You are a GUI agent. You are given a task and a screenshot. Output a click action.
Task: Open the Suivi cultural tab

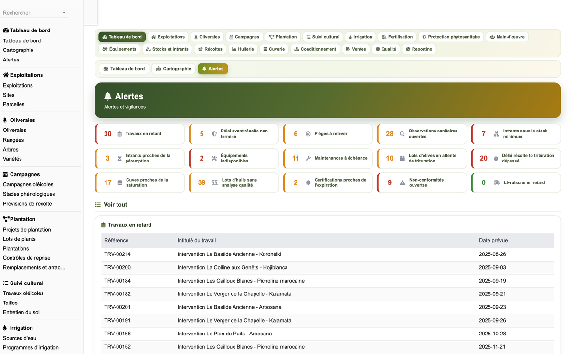pos(323,37)
